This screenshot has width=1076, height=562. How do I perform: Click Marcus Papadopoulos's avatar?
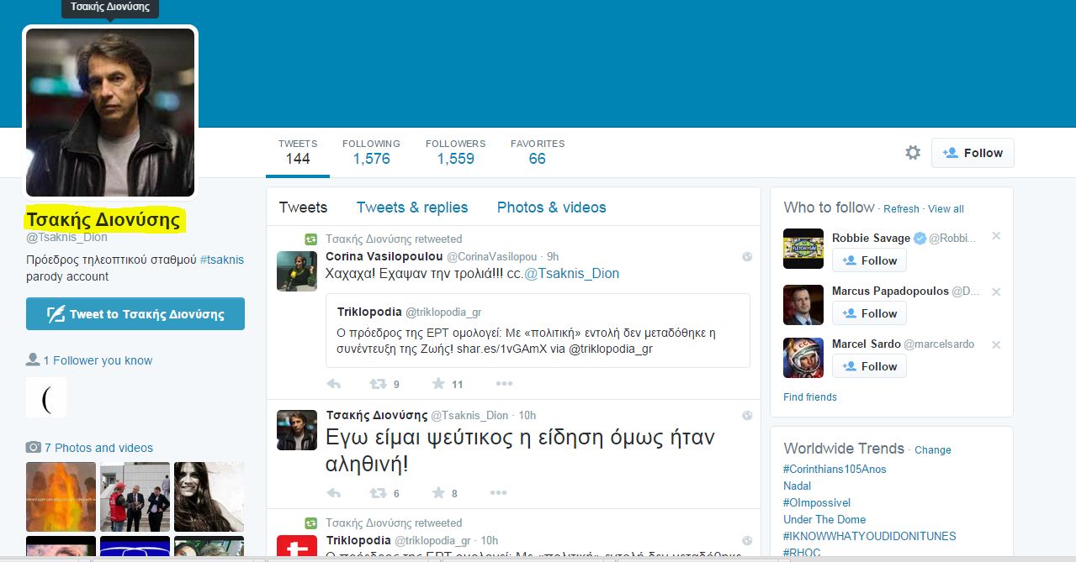tap(803, 304)
